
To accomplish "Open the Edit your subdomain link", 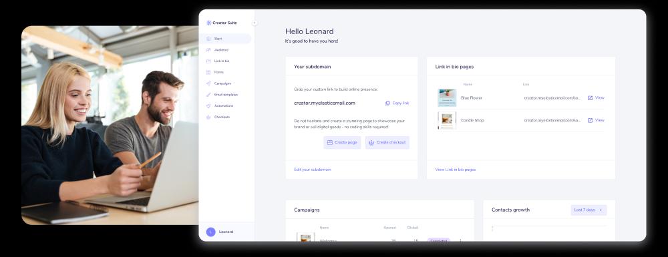I will click(312, 170).
